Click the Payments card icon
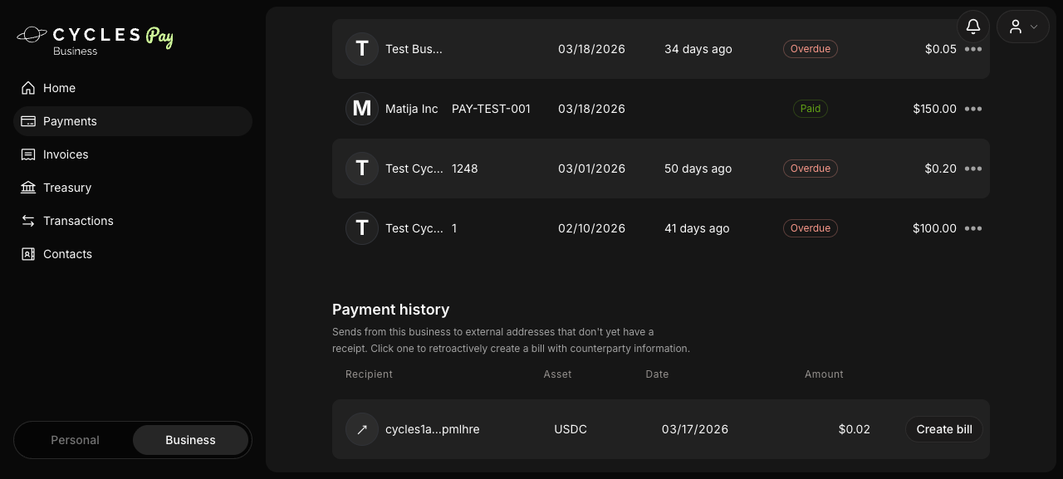 point(28,121)
